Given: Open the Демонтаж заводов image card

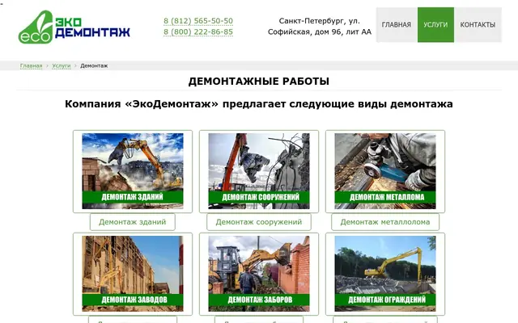Looking at the screenshot, I should (133, 274).
